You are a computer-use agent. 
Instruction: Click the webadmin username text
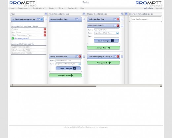click(x=148, y=8)
